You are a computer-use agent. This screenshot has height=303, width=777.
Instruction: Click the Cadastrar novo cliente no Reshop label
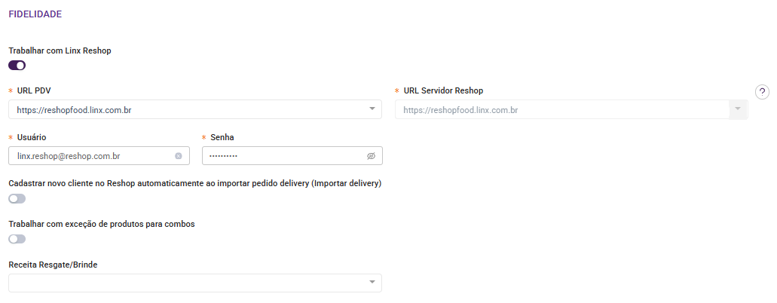(194, 183)
